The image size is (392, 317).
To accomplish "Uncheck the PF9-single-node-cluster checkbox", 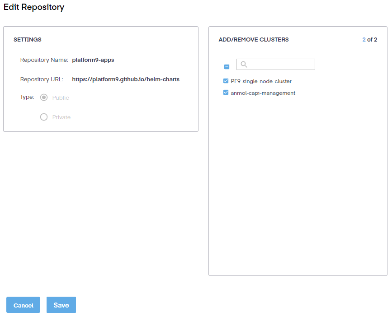I will (226, 81).
